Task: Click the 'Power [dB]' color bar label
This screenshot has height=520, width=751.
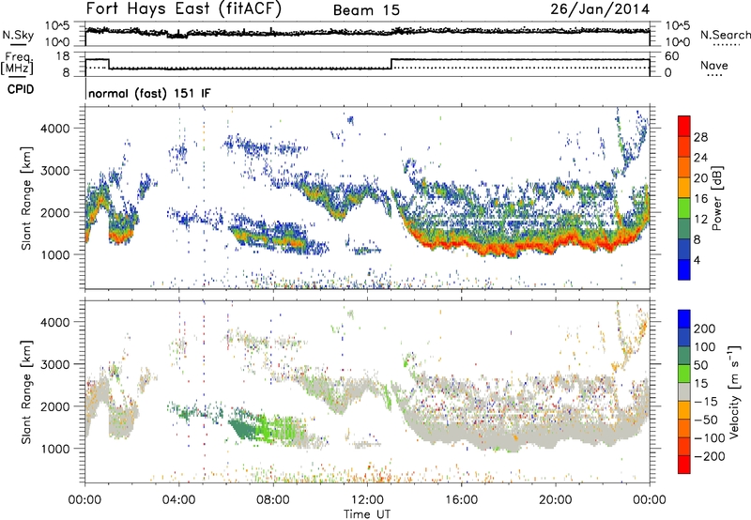Action: 717,198
